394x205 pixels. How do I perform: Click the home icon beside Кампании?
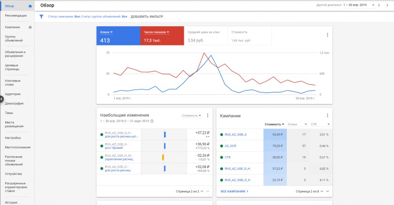tap(30, 27)
